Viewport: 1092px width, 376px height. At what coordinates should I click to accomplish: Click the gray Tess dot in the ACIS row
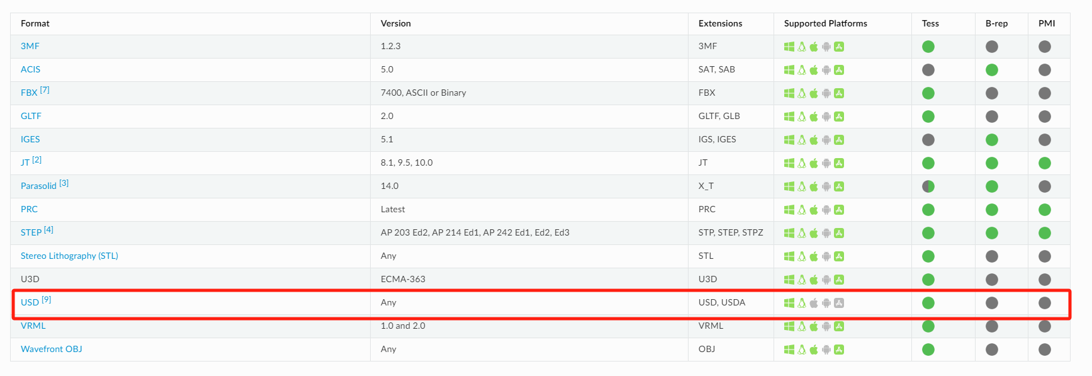928,70
